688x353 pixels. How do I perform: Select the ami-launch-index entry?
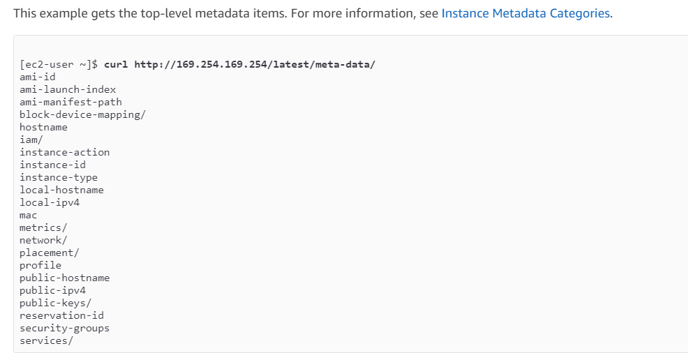pyautogui.click(x=68, y=89)
